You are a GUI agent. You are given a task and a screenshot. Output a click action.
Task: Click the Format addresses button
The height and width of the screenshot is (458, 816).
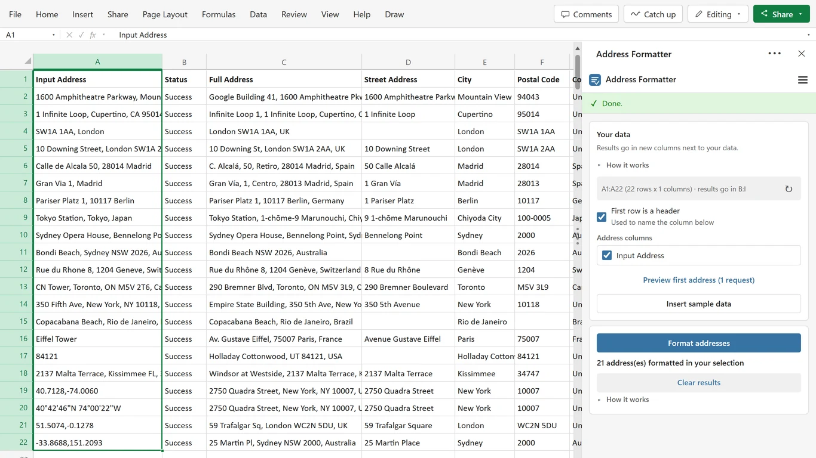pyautogui.click(x=698, y=343)
